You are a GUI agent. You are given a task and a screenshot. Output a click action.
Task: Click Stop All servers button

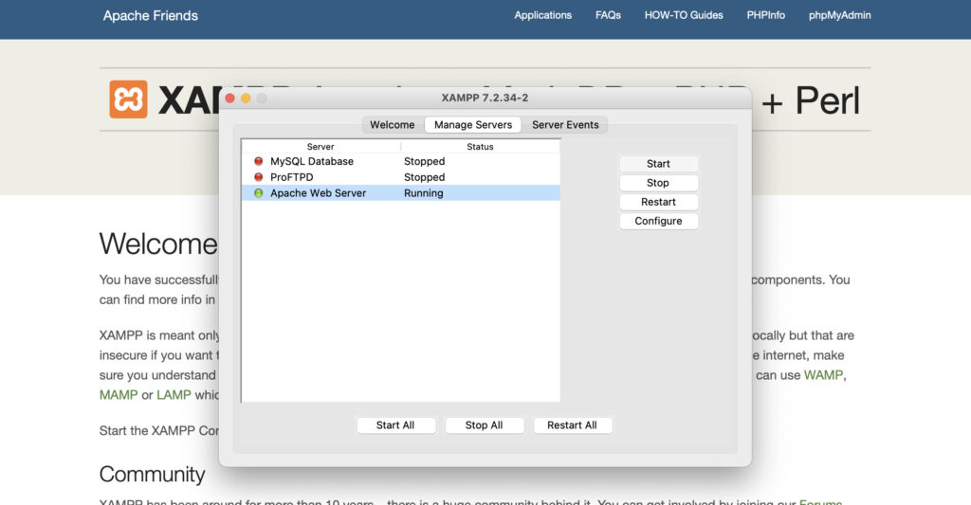pos(485,425)
